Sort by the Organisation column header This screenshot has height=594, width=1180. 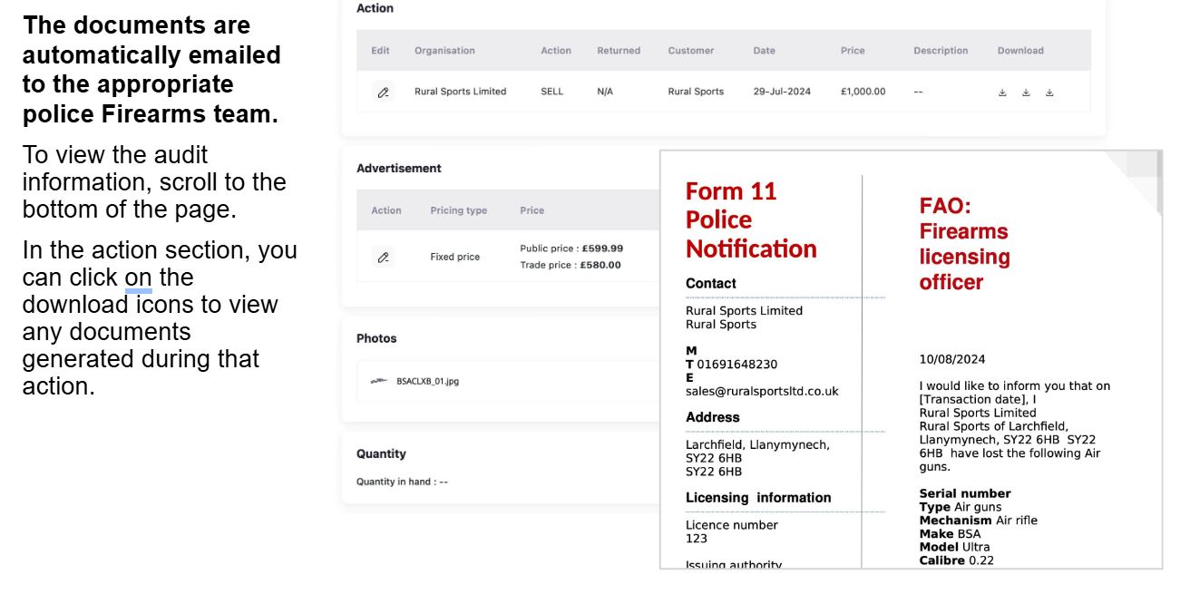pos(444,51)
